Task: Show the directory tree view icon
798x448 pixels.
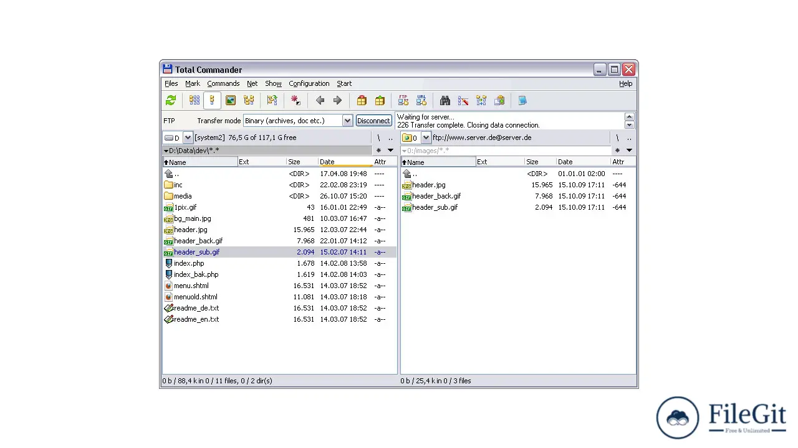Action: 249,100
